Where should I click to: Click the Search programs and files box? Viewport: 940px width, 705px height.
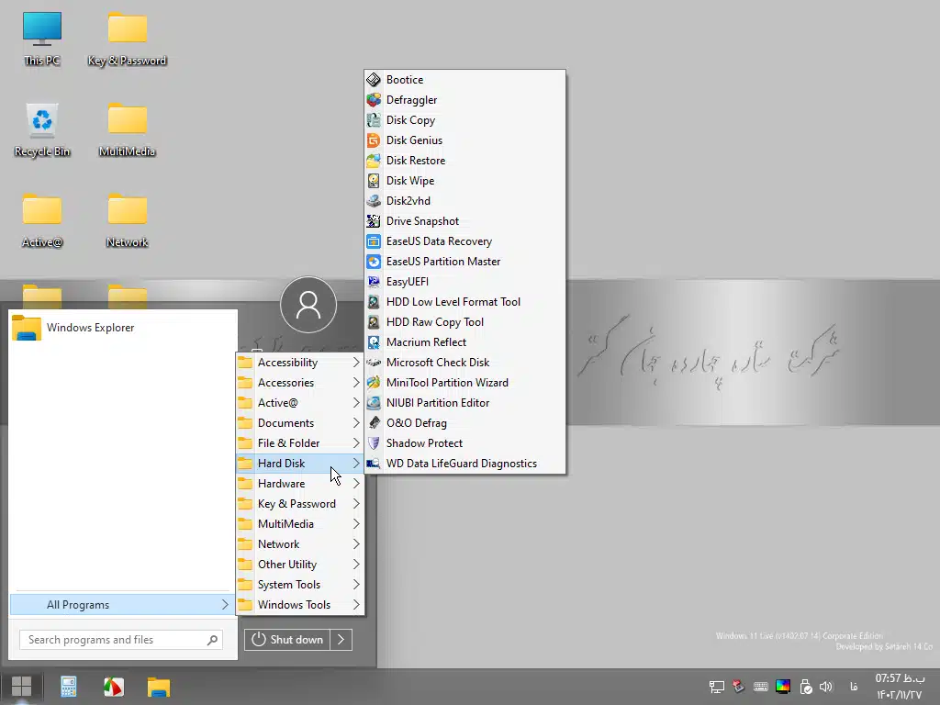pyautogui.click(x=115, y=640)
